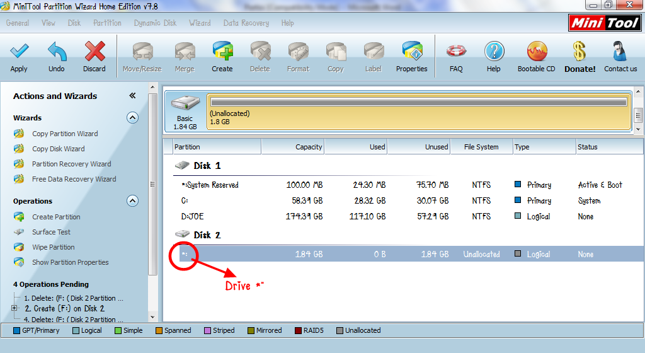
Task: Select the Delete partition tool
Action: pyautogui.click(x=260, y=57)
